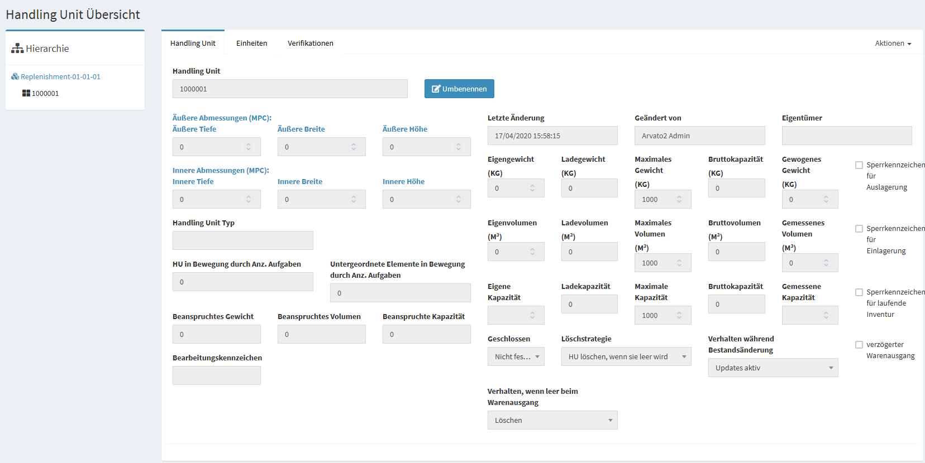The width and height of the screenshot is (925, 463).
Task: Click the Replenishment-01-01-01 cubes icon
Action: 15,76
